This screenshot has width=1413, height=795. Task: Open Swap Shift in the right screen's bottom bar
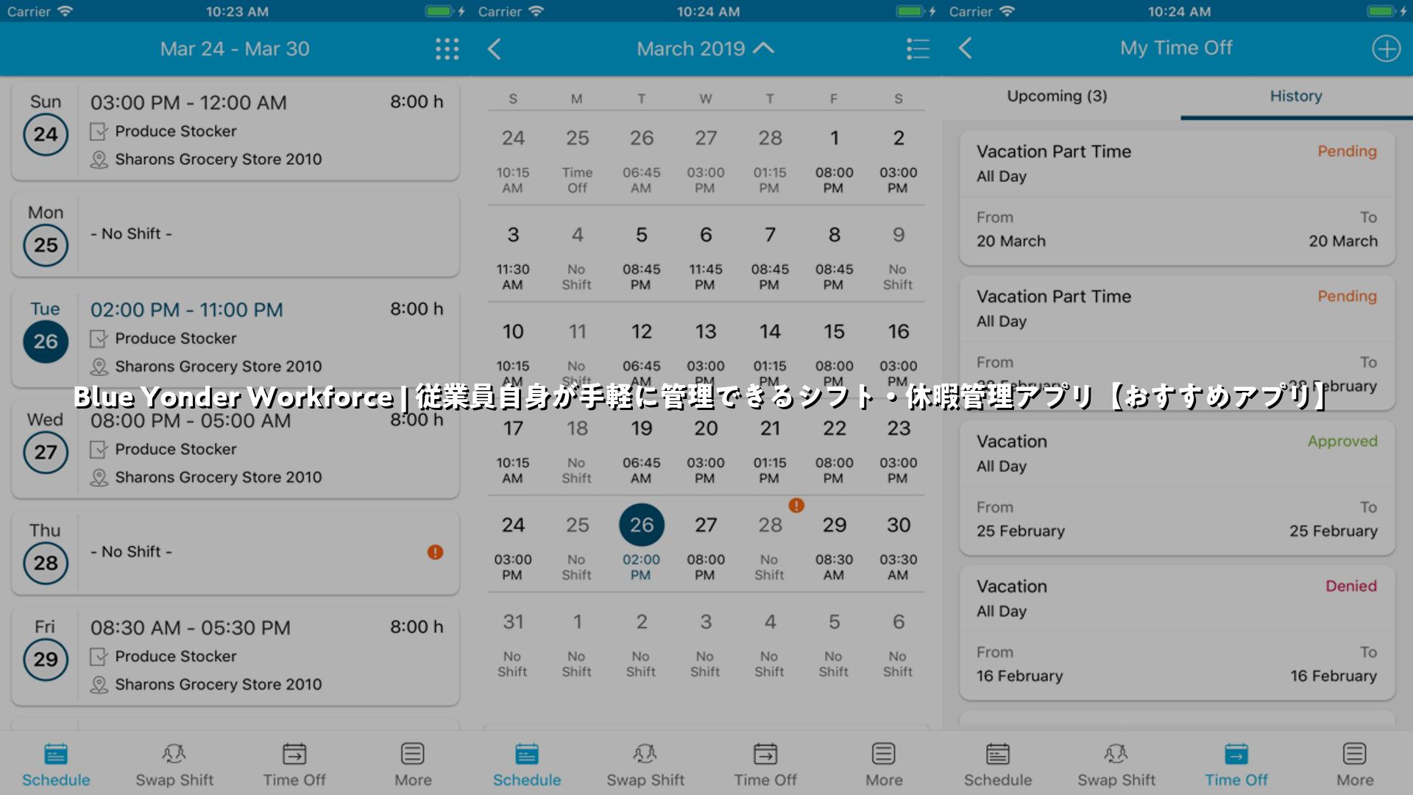1116,766
